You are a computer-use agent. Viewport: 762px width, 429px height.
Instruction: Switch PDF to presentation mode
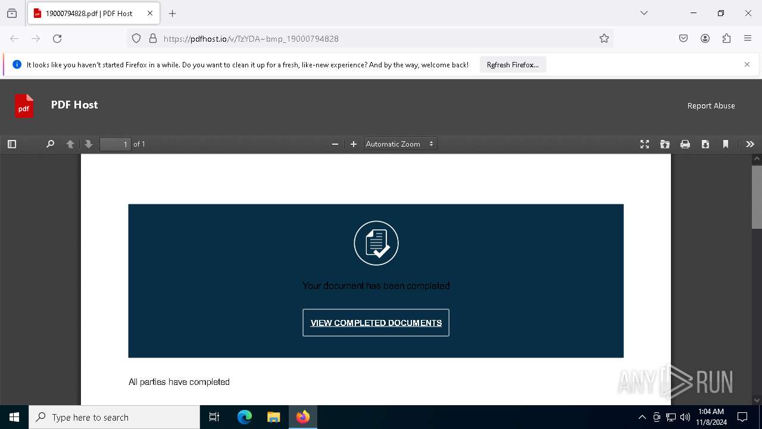click(645, 144)
